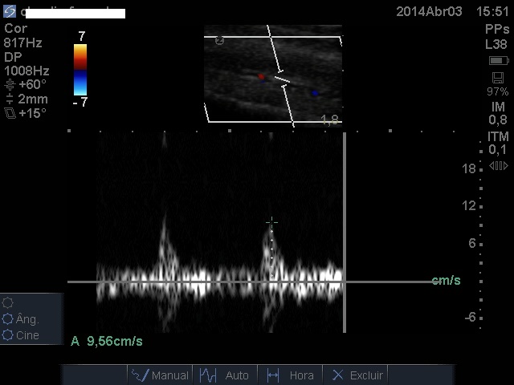The width and height of the screenshot is (514, 385).
Task: Click the A 9,56cm/s measurement result
Action: 107,341
